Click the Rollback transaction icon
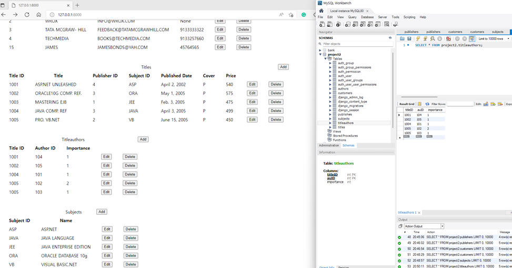 pos(464,38)
